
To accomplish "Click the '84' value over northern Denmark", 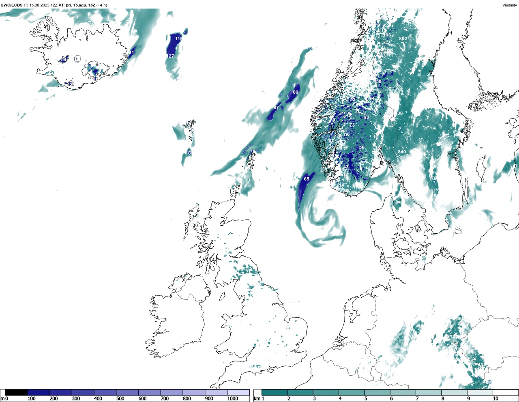I will click(398, 202).
